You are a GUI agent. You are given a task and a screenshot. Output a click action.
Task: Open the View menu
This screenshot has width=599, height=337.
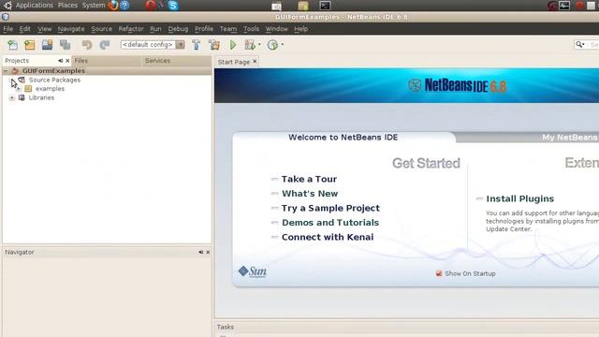point(44,29)
